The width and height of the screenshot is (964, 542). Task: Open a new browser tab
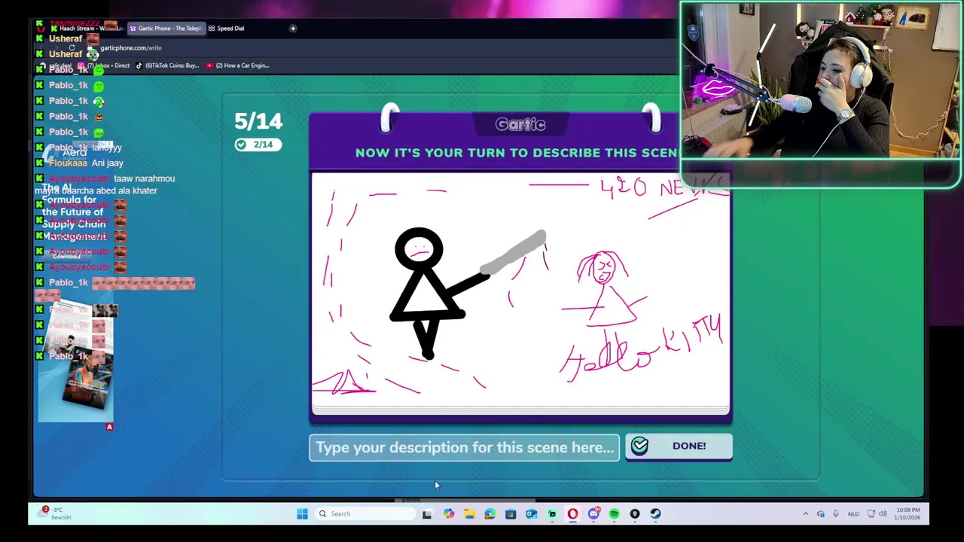click(x=293, y=29)
